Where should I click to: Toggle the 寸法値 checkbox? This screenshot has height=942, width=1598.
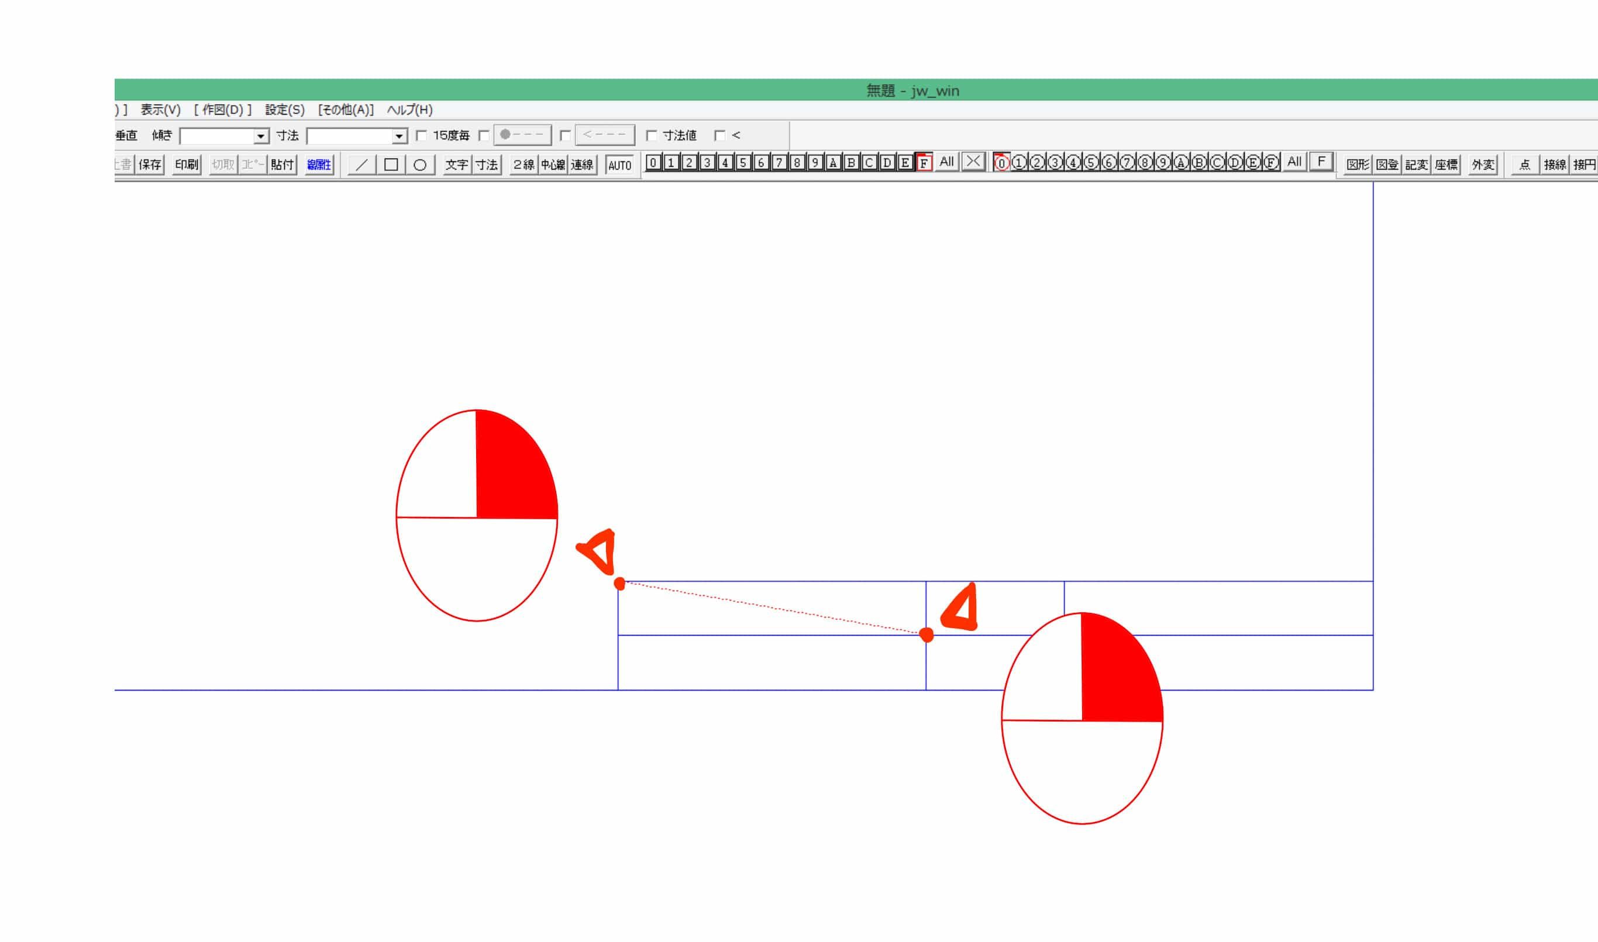[652, 136]
